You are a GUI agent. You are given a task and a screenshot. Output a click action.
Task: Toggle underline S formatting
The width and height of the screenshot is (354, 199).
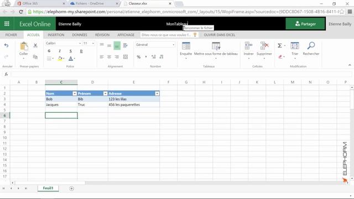70,51
